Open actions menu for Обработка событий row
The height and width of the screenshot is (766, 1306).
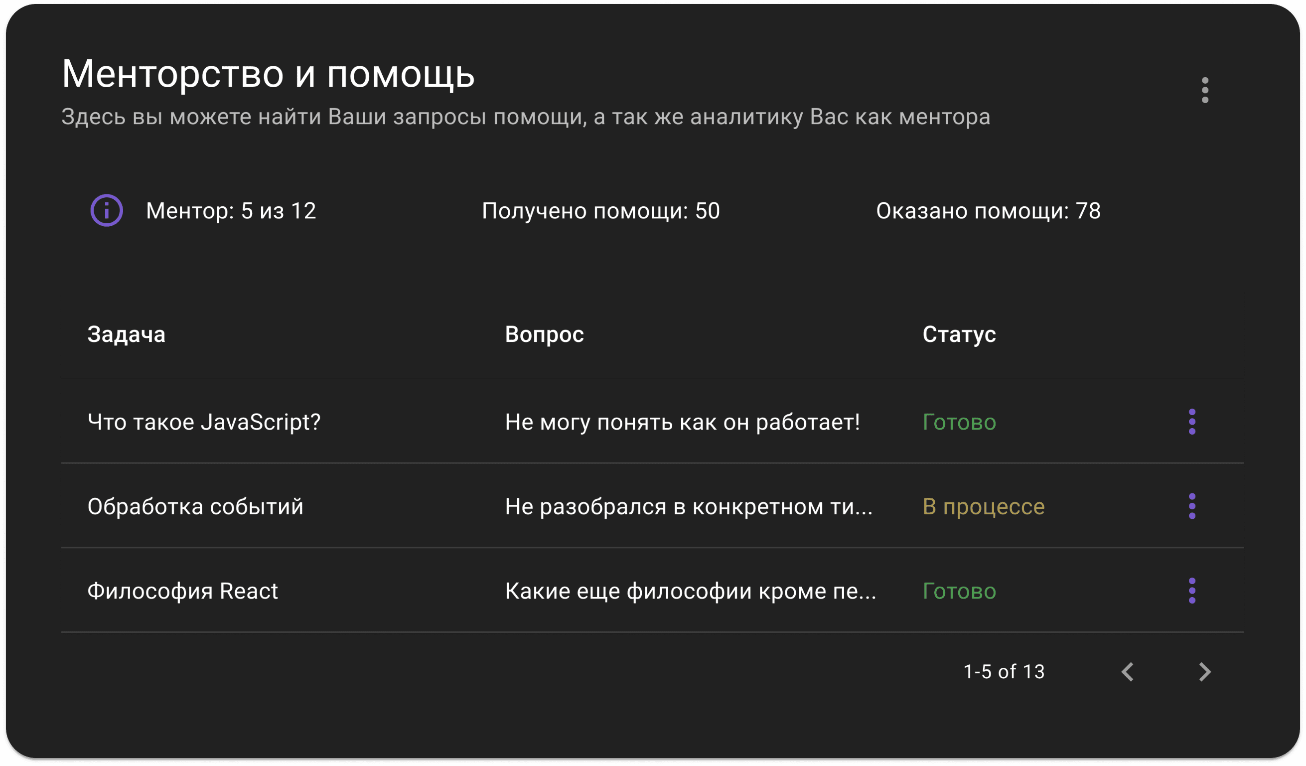point(1192,506)
